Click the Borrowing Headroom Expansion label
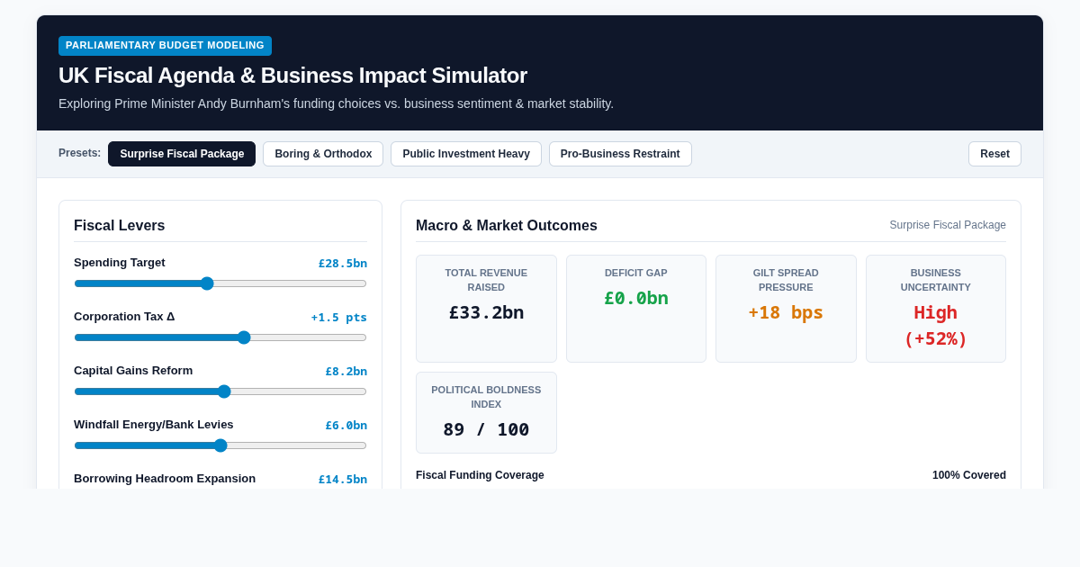 (165, 479)
